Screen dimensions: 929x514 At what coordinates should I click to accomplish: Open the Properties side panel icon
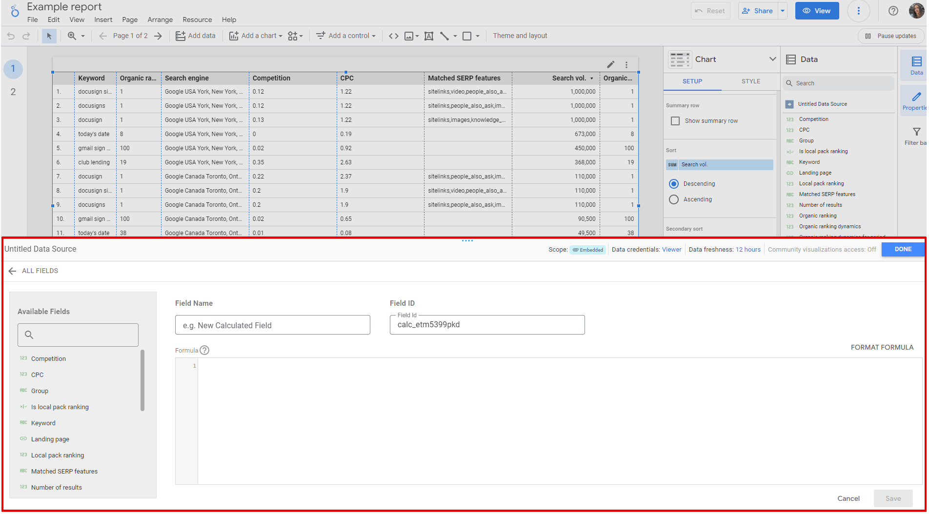(916, 101)
